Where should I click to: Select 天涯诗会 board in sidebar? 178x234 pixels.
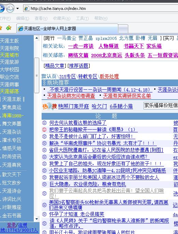[x=12, y=191]
